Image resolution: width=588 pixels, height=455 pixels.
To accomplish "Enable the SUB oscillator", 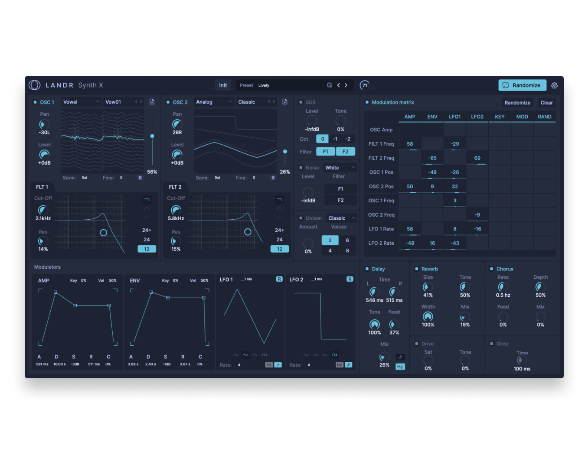I will 301,102.
